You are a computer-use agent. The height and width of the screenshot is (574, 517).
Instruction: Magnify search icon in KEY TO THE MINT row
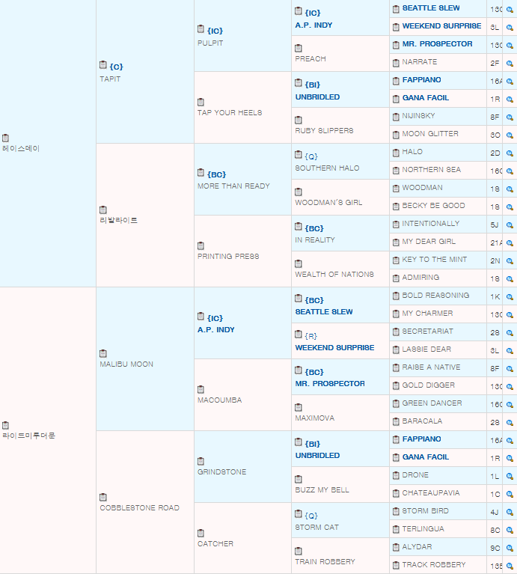(x=510, y=260)
